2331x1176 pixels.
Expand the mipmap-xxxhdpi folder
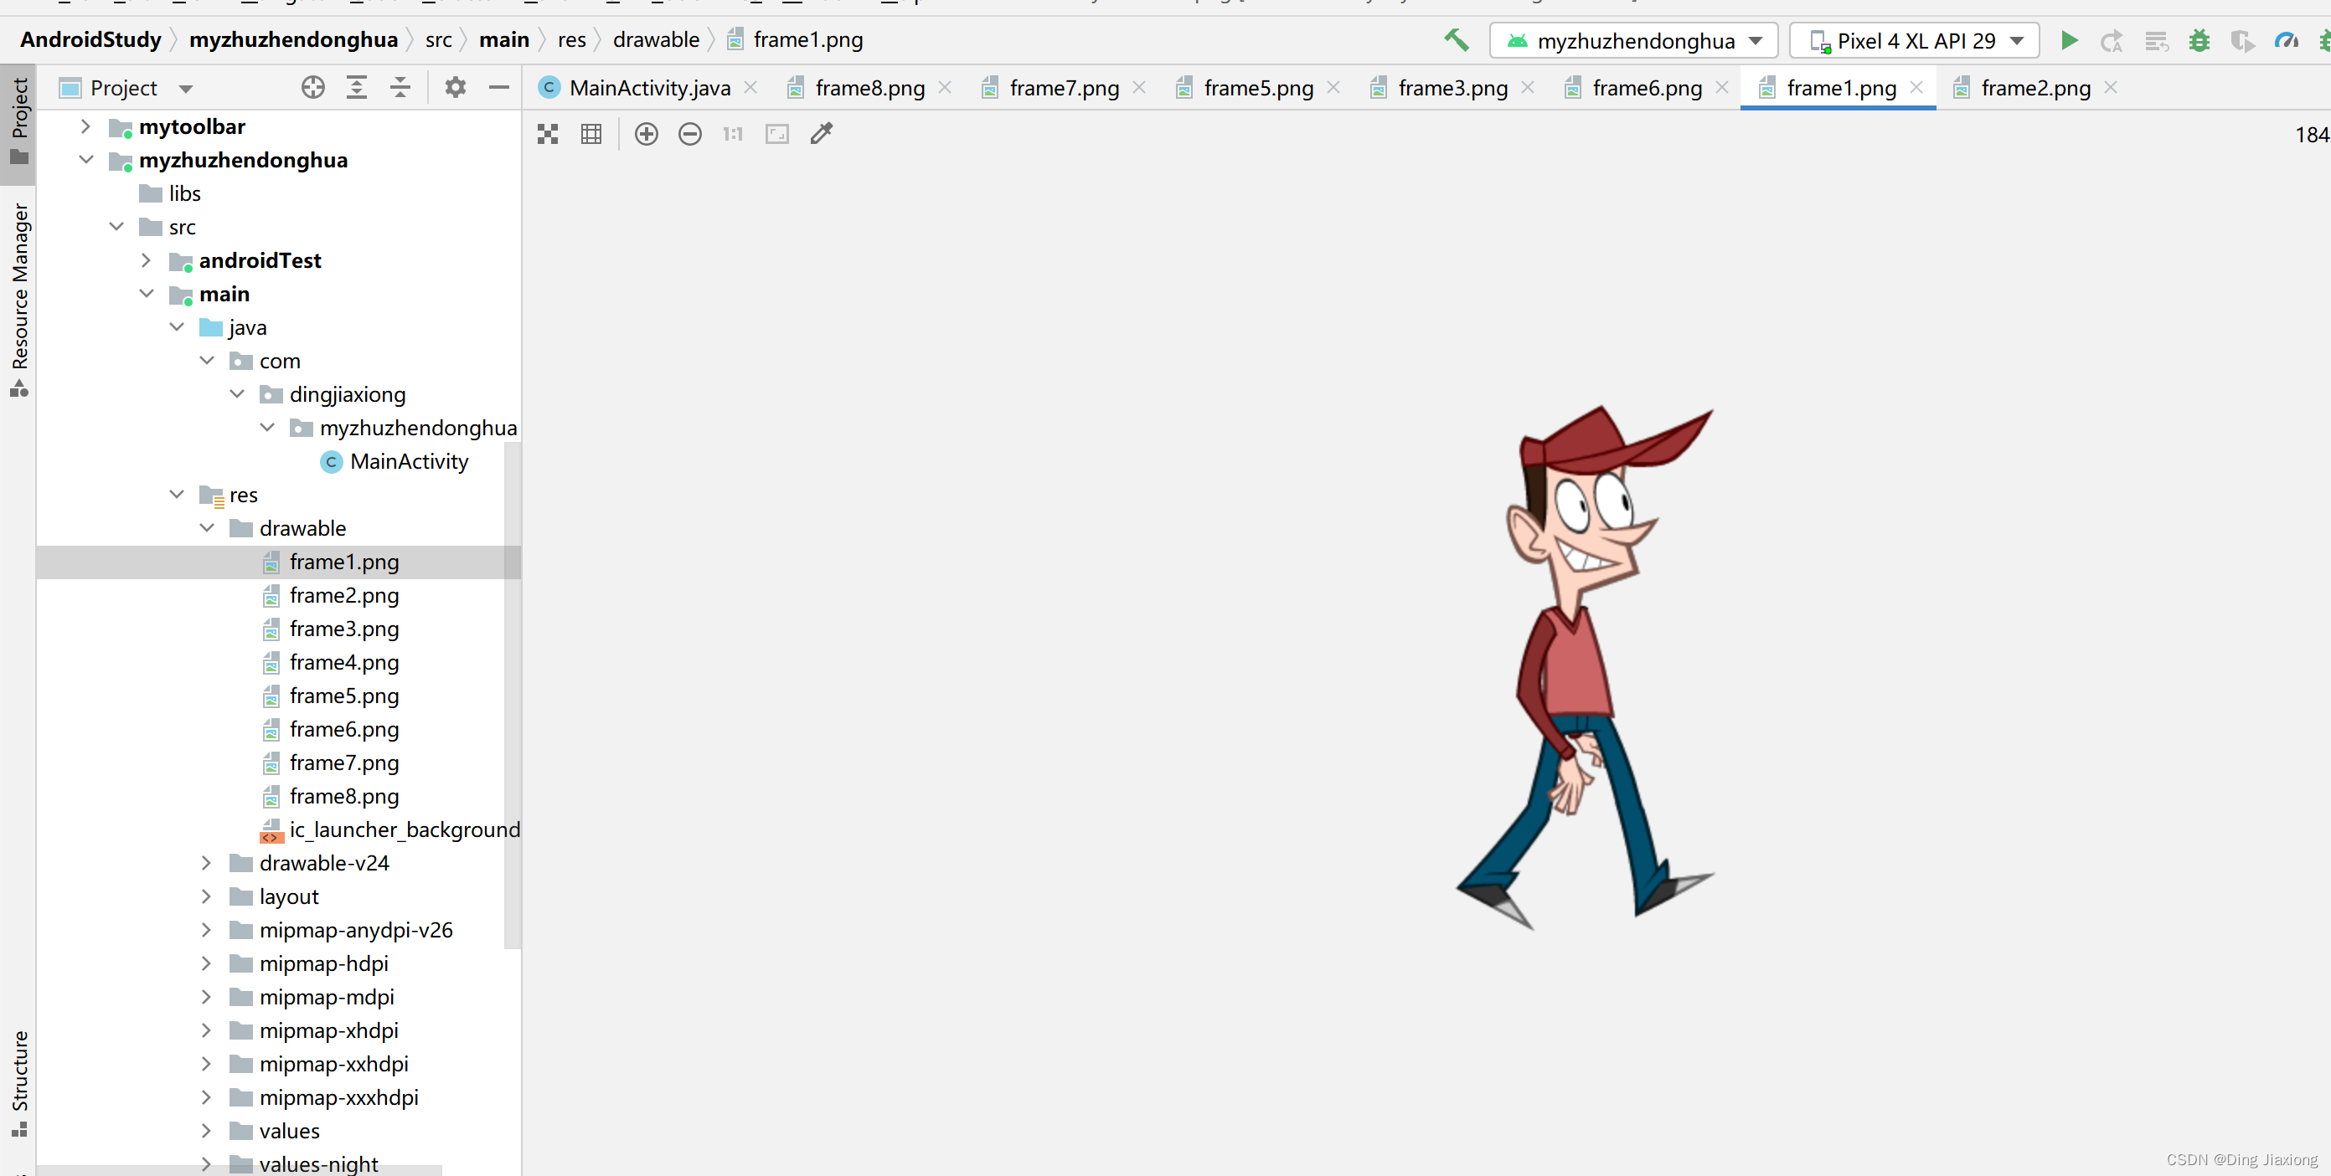(207, 1097)
